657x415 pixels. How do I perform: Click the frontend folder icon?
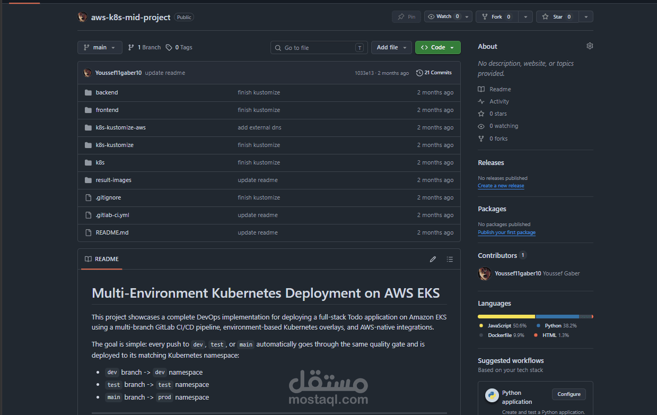coord(88,110)
